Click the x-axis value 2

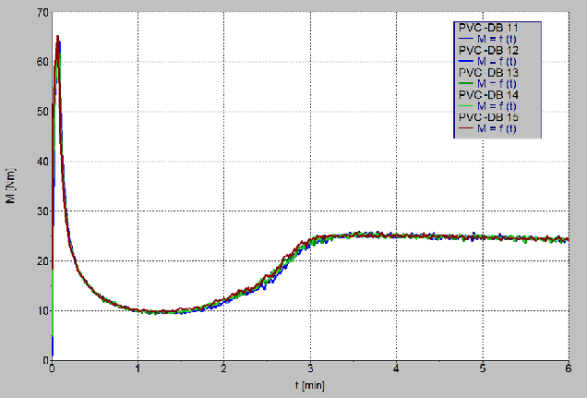tap(224, 368)
